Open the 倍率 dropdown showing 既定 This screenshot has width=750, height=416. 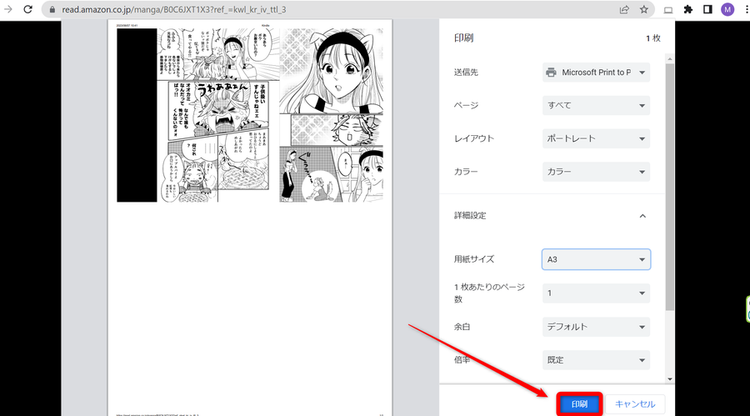[596, 360]
